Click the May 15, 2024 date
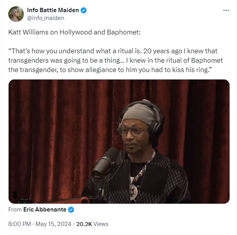 [53, 224]
